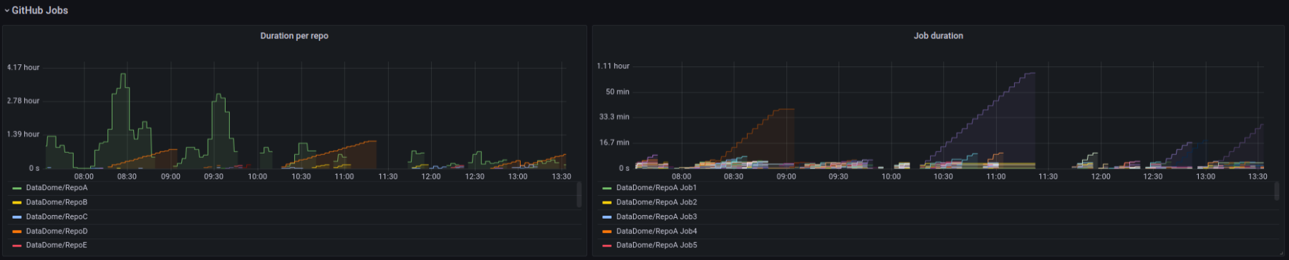Open the Job duration panel title menu
The image size is (1289, 260).
pyautogui.click(x=938, y=36)
